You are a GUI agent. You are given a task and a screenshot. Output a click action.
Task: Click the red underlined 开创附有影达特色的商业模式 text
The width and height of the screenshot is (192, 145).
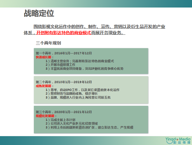(x=64, y=33)
